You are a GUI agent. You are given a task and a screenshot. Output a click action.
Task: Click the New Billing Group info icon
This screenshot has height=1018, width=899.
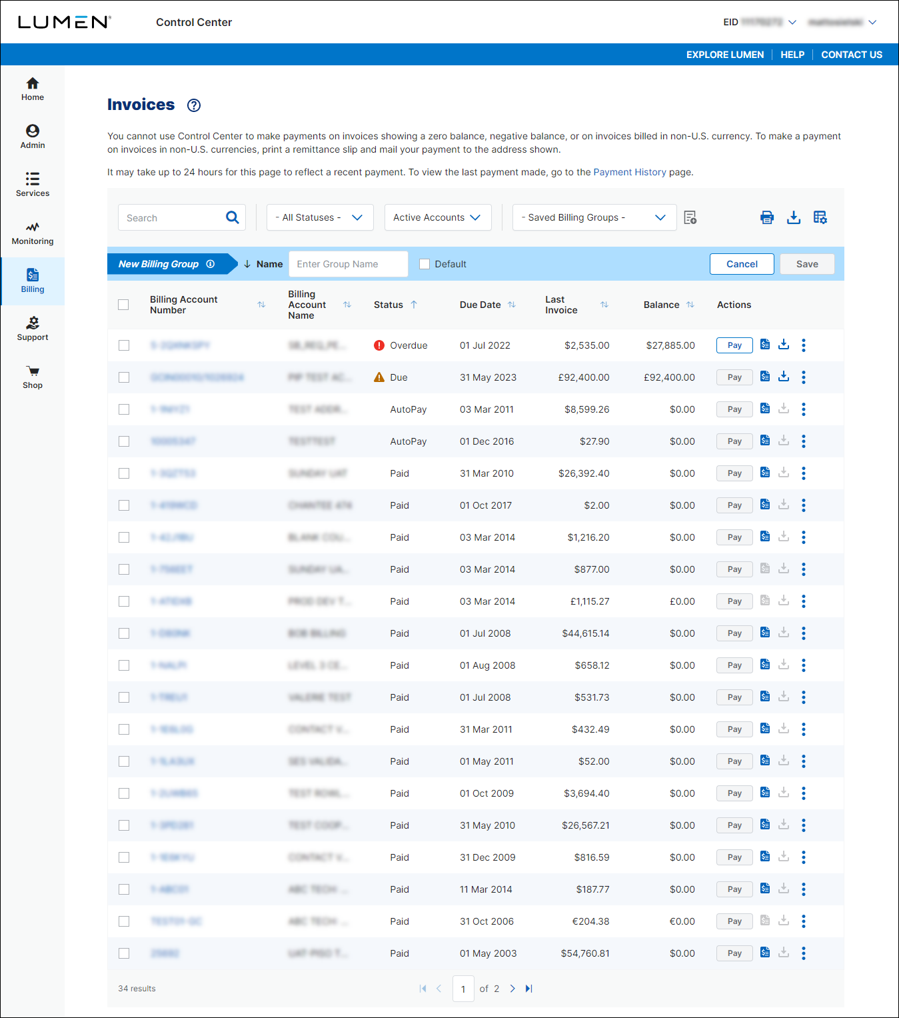211,264
